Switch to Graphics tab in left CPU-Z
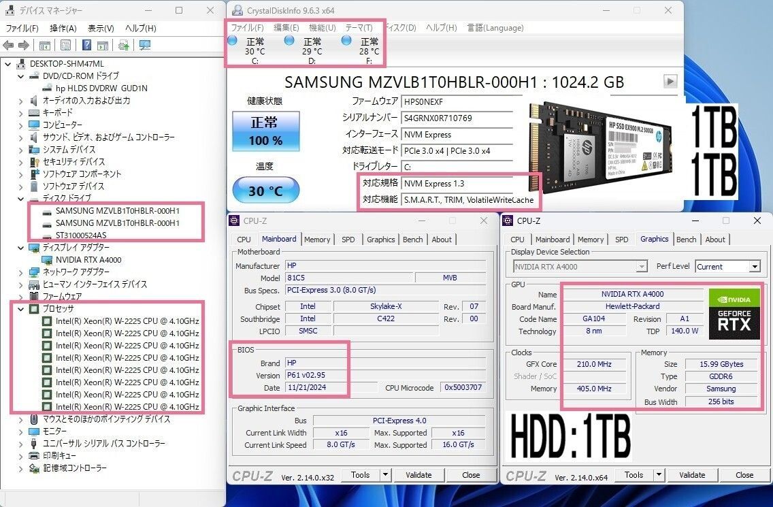Image resolution: width=773 pixels, height=507 pixels. (x=380, y=239)
